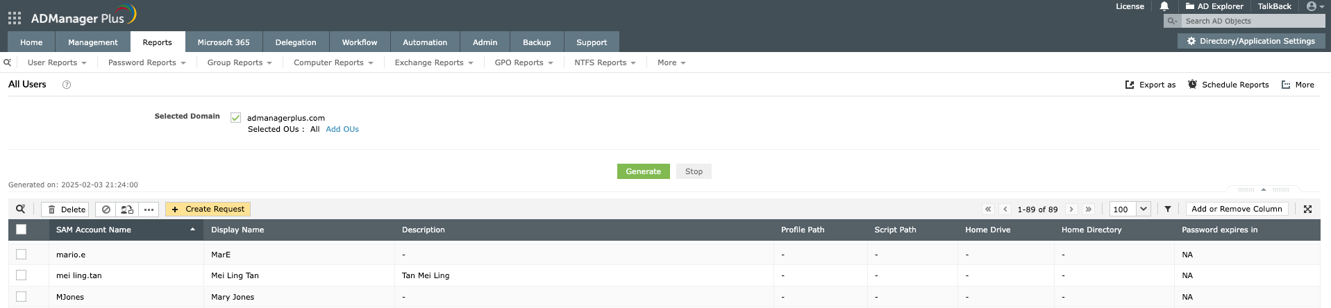The width and height of the screenshot is (1331, 308).
Task: Open the AD object search type icon
Action: pos(1173,21)
